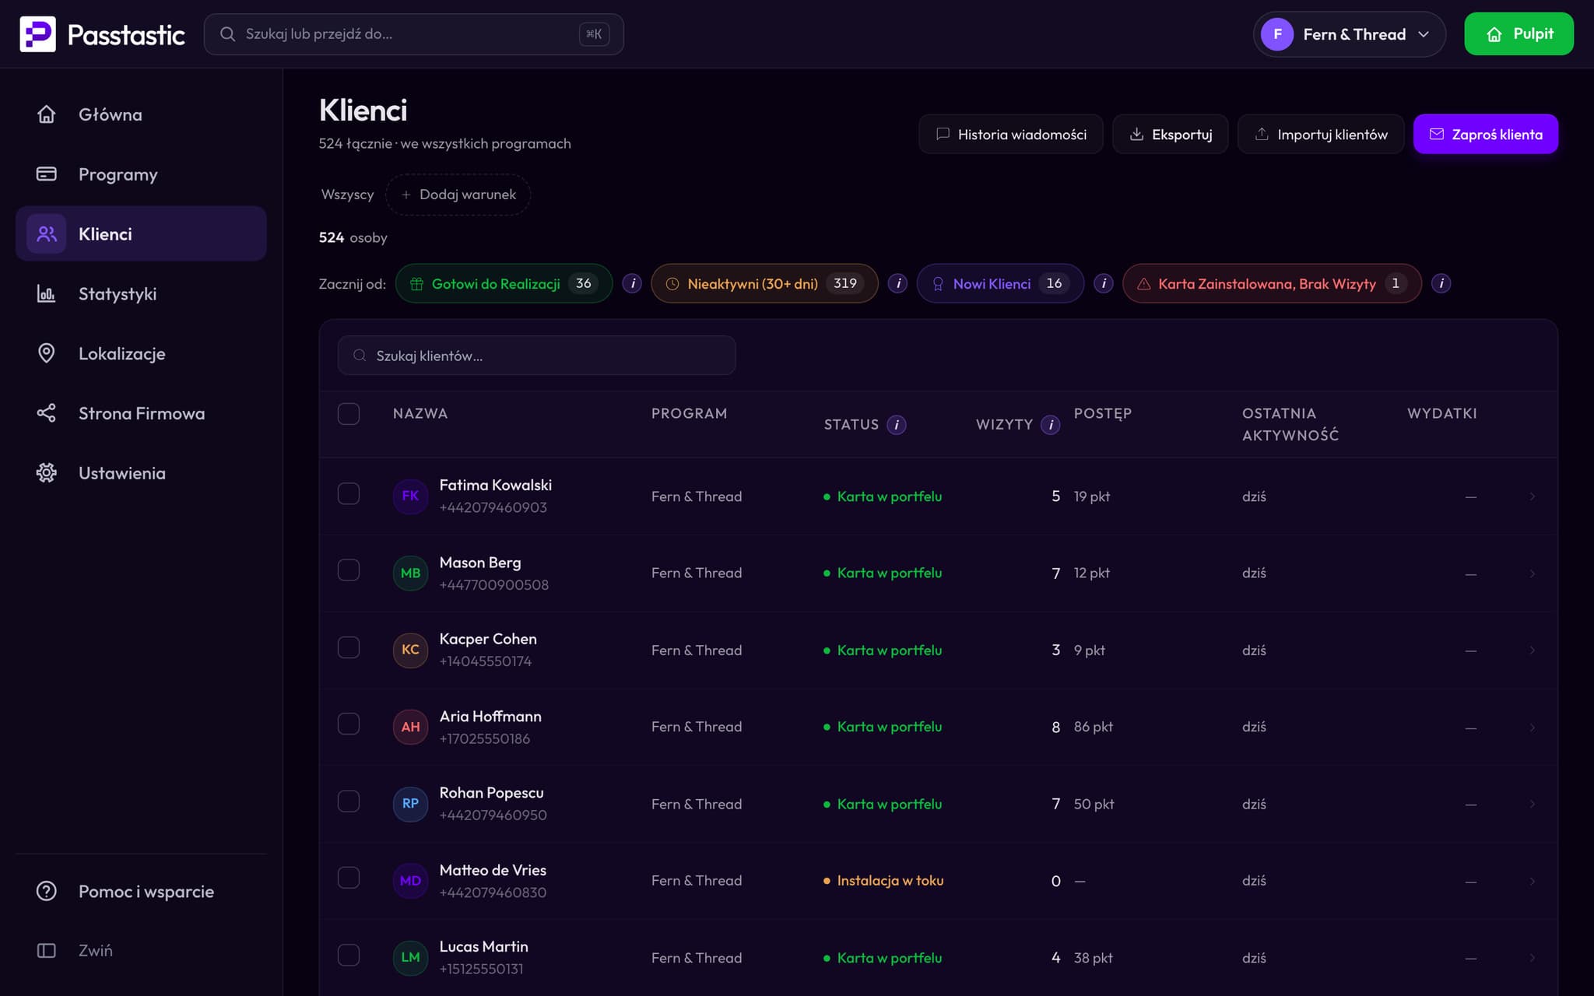
Task: Check the box for Matteo de Vries
Action: click(349, 878)
